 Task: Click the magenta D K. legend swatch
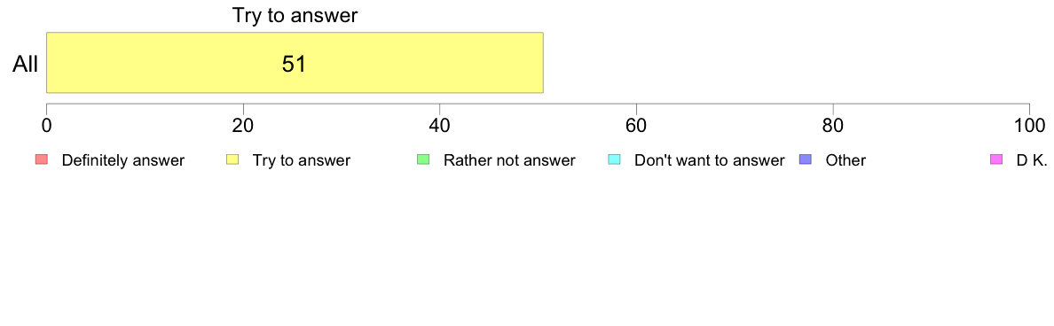(996, 159)
